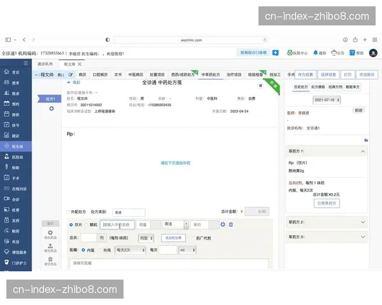This screenshot has height=305, width=382.
Task: Check the 药厂代煎 checkbox
Action: 194,238
